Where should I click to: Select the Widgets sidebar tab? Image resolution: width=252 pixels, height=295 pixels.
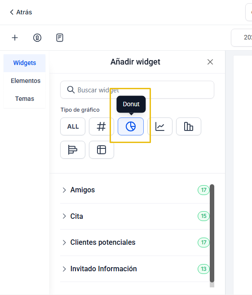coord(25,63)
